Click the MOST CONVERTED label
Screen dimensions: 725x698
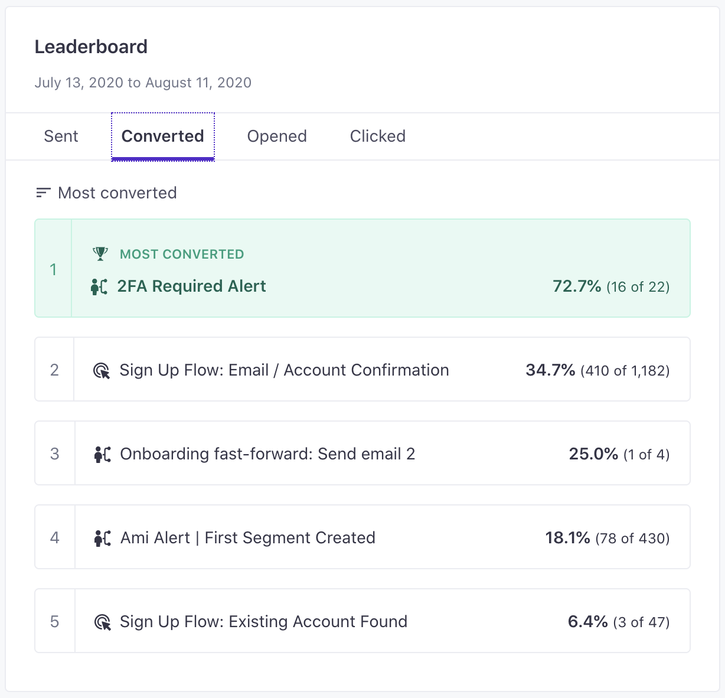coord(182,255)
